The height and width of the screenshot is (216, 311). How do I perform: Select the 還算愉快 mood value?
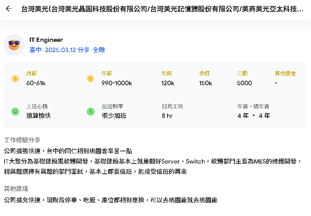tap(39, 116)
